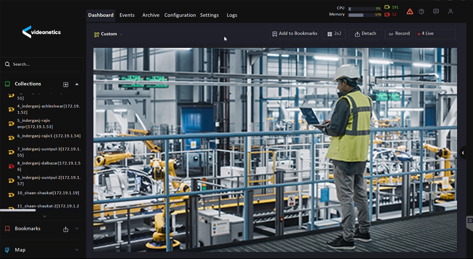Expand the Map section chevron

tap(77, 250)
